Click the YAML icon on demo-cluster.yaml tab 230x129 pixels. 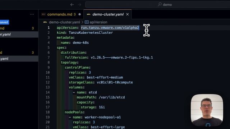(x=88, y=14)
